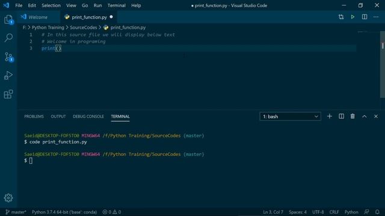The width and height of the screenshot is (385, 216).
Task: Open the Run and Debug view
Action: pyautogui.click(x=8, y=76)
